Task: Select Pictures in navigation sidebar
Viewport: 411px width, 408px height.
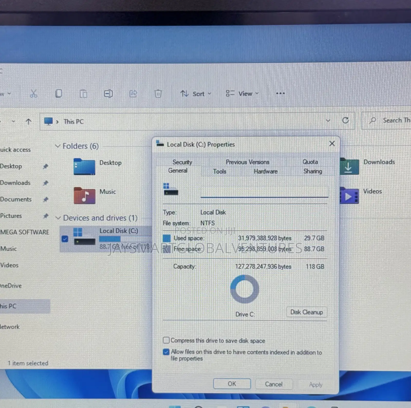Action: click(x=11, y=216)
